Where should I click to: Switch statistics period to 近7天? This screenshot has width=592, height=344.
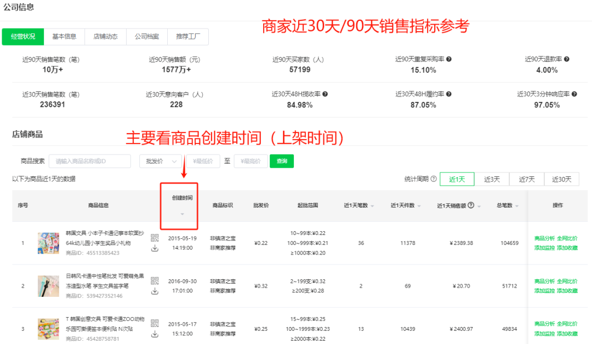pyautogui.click(x=527, y=179)
